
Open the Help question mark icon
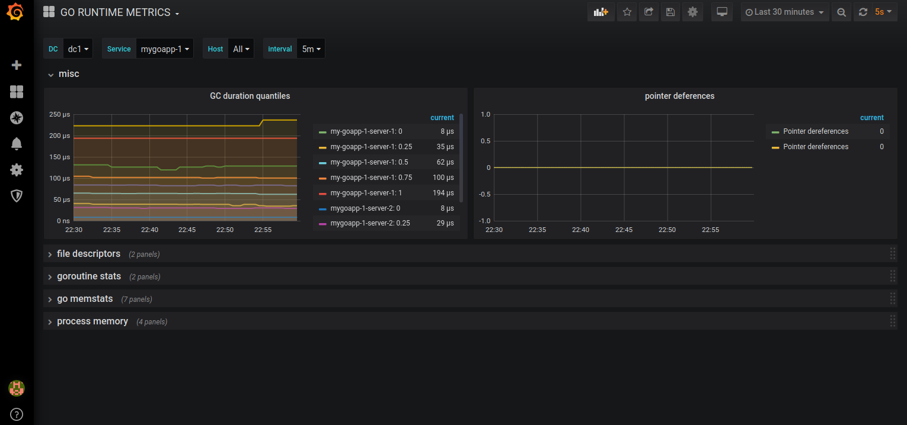17,414
